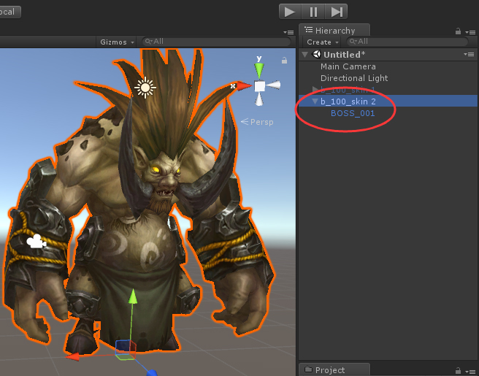Click the red X axis gizmo cone

click(244, 86)
